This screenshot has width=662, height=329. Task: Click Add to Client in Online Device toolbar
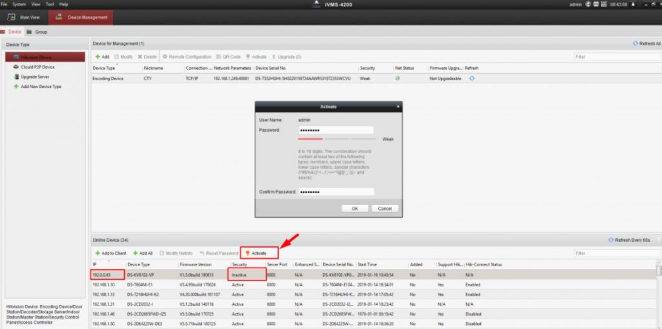pos(111,253)
